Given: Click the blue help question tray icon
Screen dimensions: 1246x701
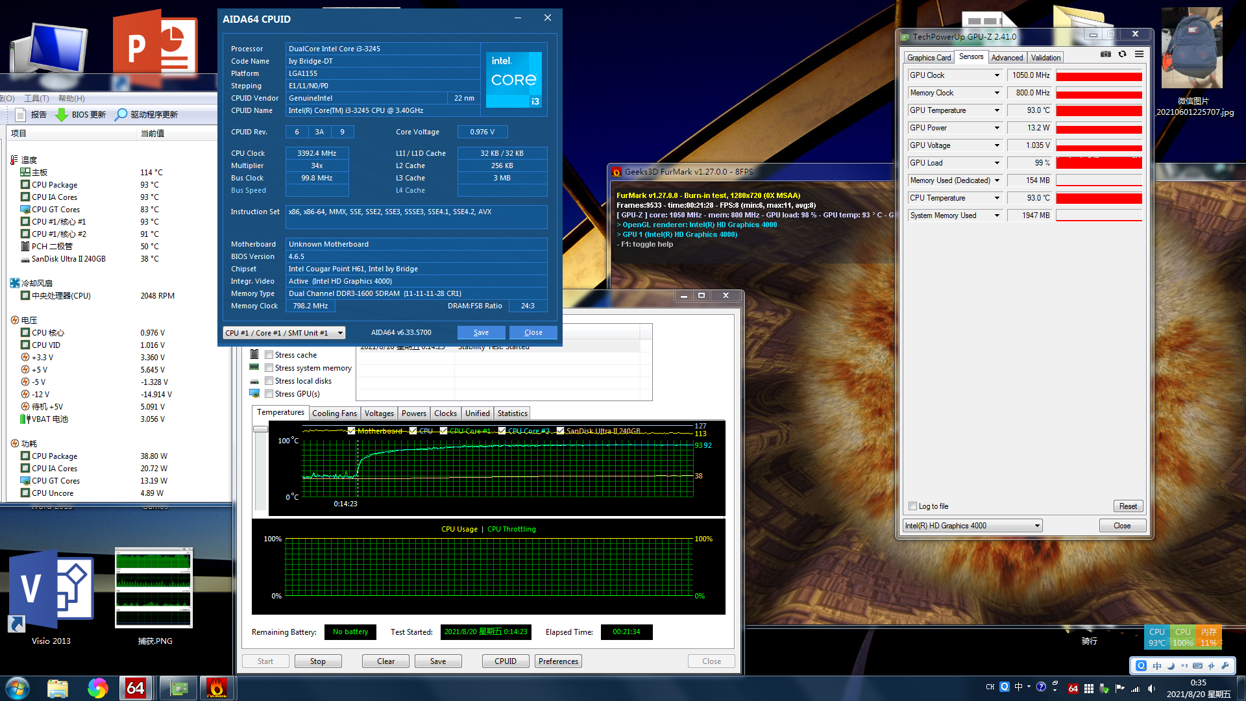Looking at the screenshot, I should click(x=1041, y=687).
